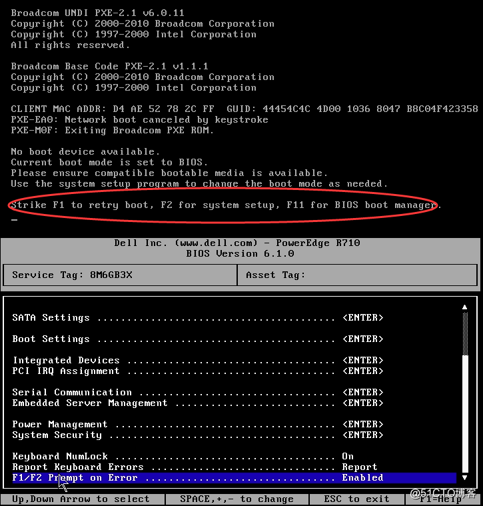
Task: Select PCI IRQ Assignment entry
Action: coord(198,371)
